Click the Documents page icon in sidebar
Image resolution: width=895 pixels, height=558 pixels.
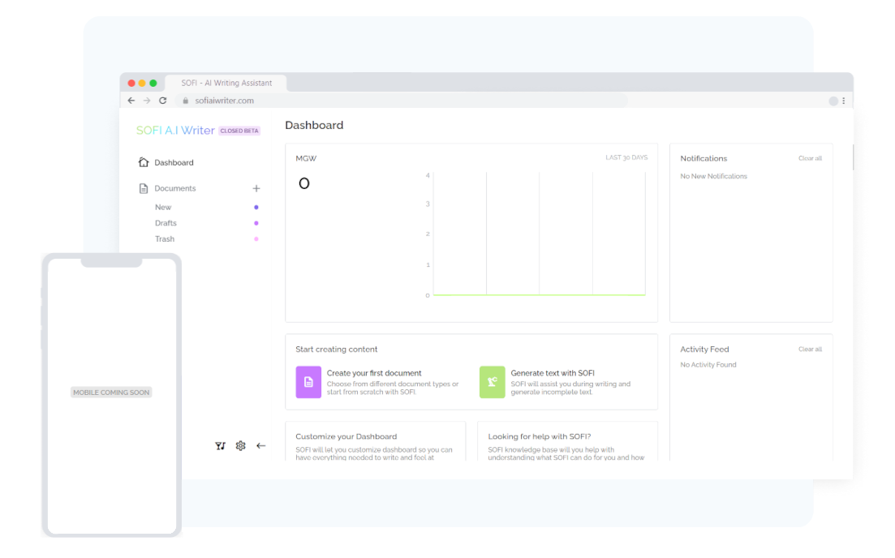click(x=143, y=187)
